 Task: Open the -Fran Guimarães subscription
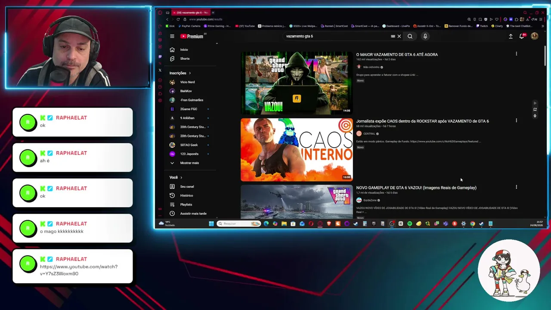point(192,100)
